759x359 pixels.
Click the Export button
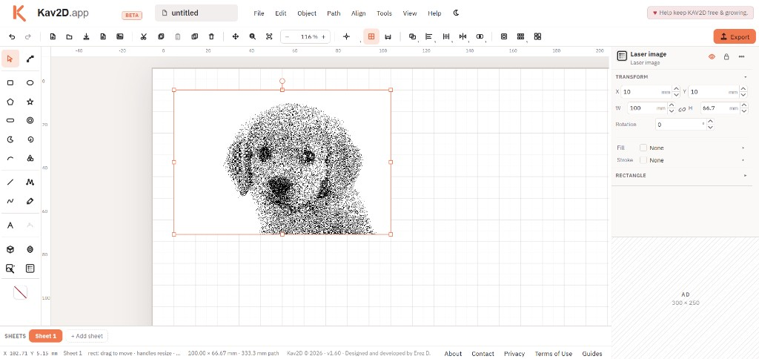pos(735,37)
